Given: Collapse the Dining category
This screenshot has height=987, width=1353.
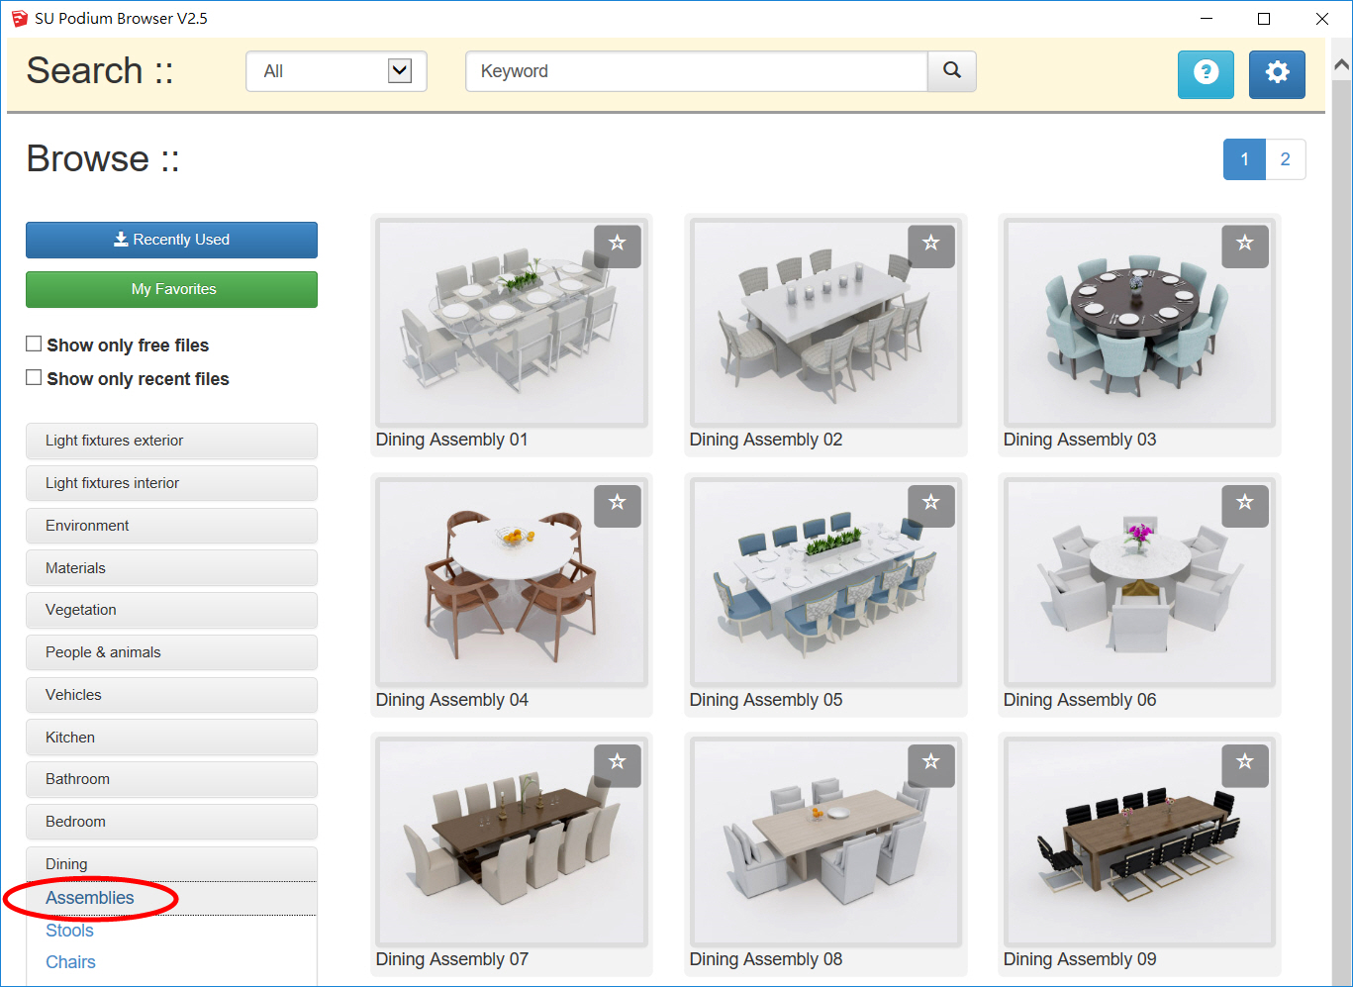Looking at the screenshot, I should click(x=171, y=864).
